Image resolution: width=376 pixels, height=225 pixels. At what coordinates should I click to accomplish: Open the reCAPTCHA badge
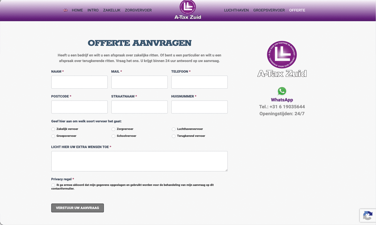(368, 215)
